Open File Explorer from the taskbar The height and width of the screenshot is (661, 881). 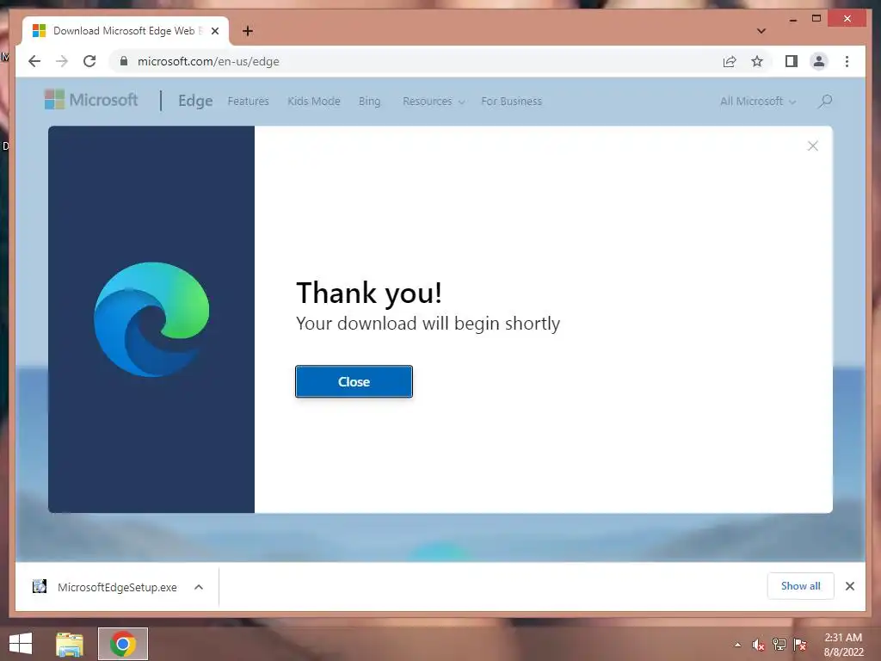coord(70,644)
